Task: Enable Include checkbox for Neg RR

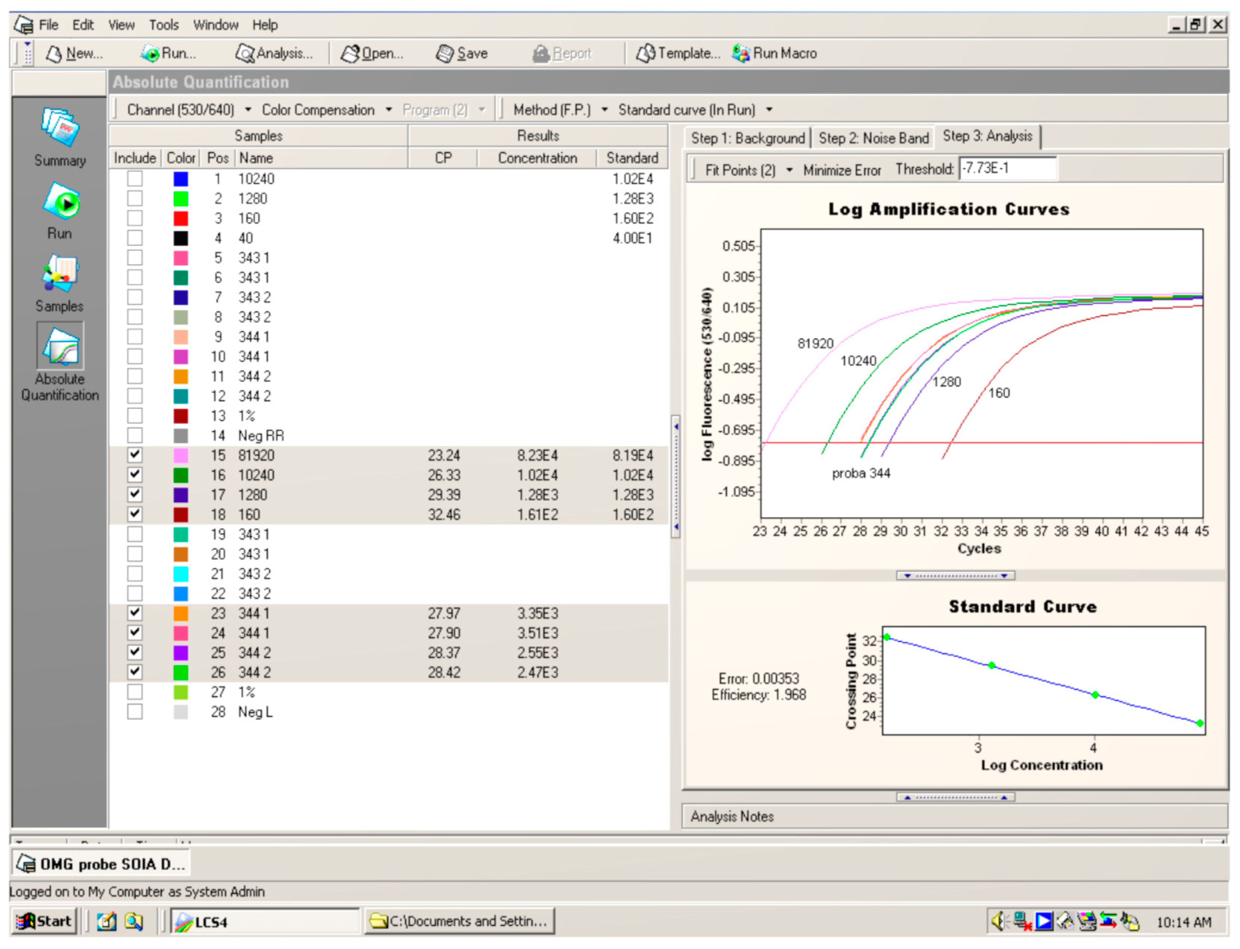Action: pyautogui.click(x=135, y=436)
